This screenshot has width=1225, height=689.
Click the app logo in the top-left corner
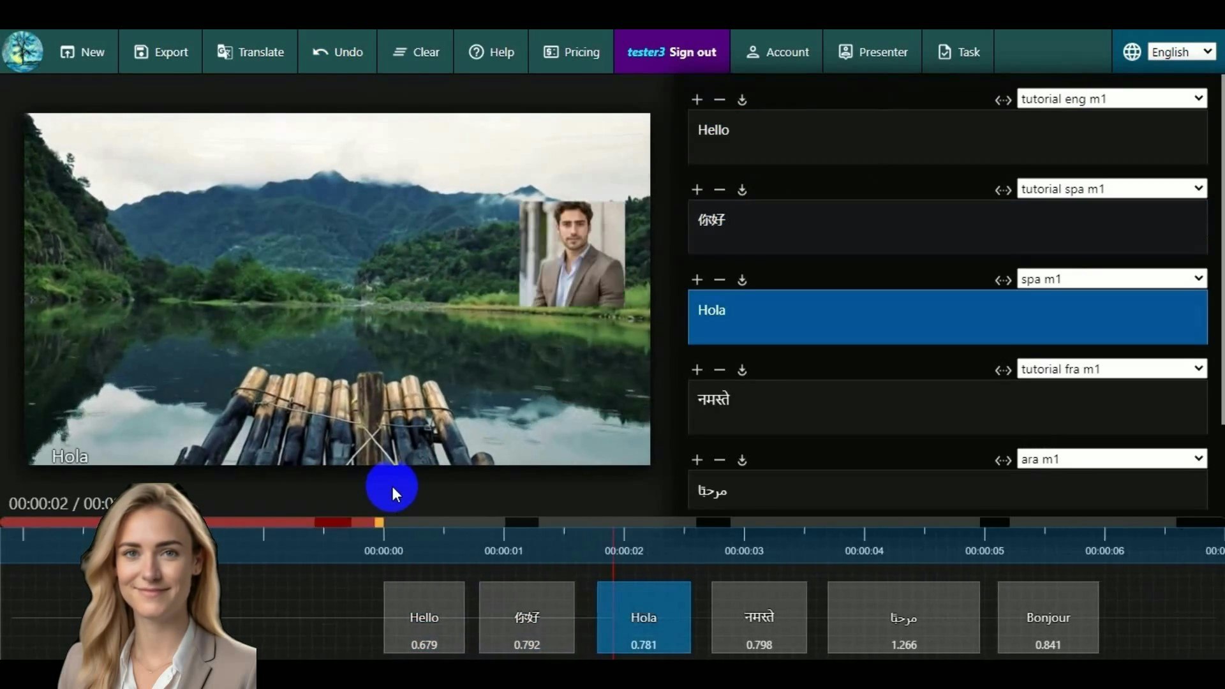[x=23, y=52]
